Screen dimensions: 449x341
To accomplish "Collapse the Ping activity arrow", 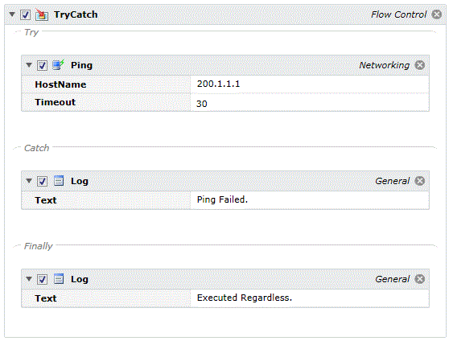I will coord(29,65).
